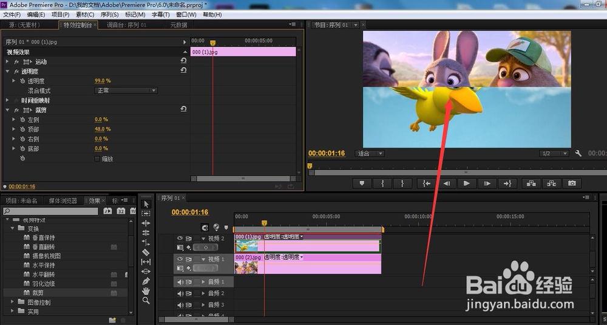This screenshot has height=325, width=607.
Task: Open the 1/2 playback resolution dropdown
Action: click(x=554, y=154)
